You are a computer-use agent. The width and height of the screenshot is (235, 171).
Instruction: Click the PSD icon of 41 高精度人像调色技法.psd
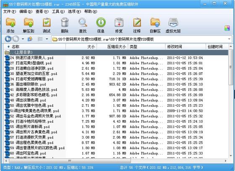click(x=7, y=89)
